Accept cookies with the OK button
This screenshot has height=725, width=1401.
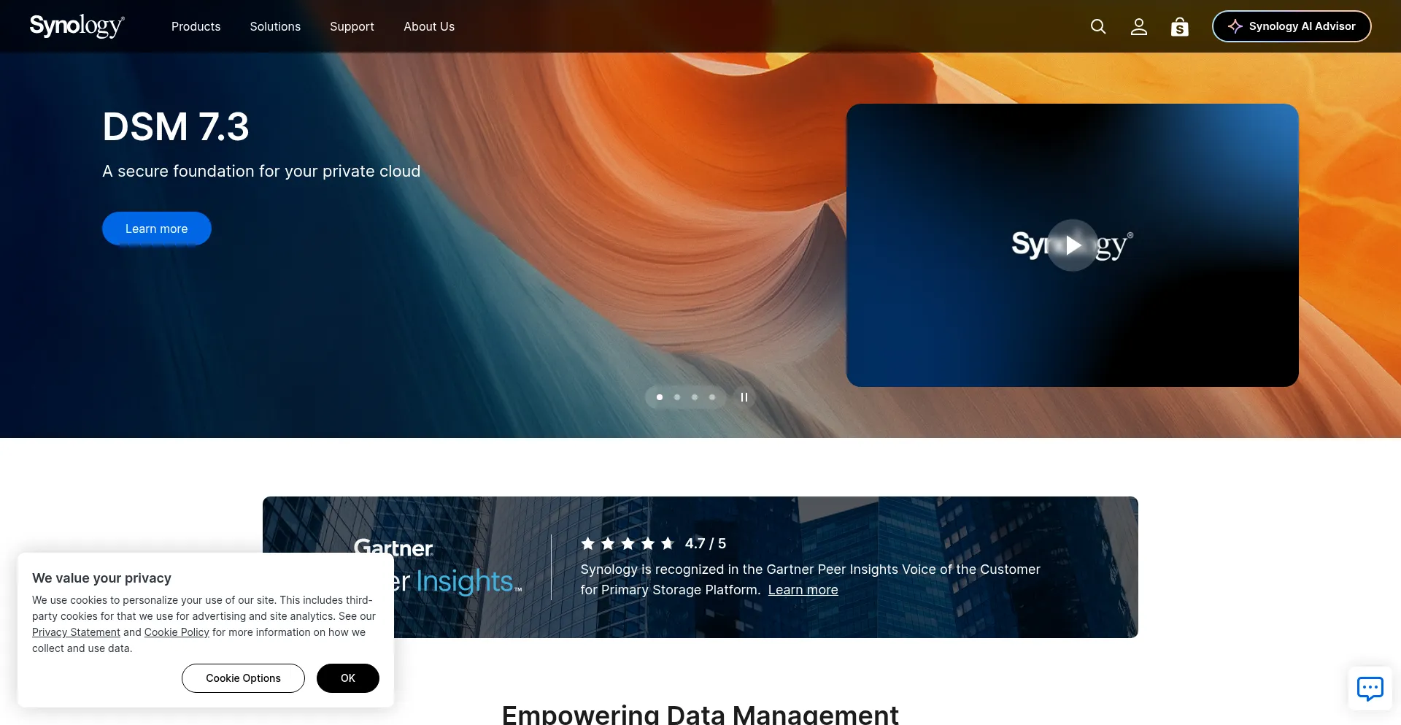347,678
